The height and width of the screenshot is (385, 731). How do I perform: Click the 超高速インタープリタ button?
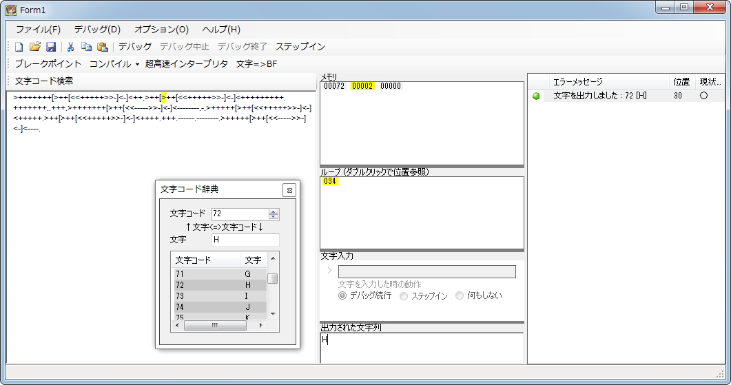click(x=187, y=64)
